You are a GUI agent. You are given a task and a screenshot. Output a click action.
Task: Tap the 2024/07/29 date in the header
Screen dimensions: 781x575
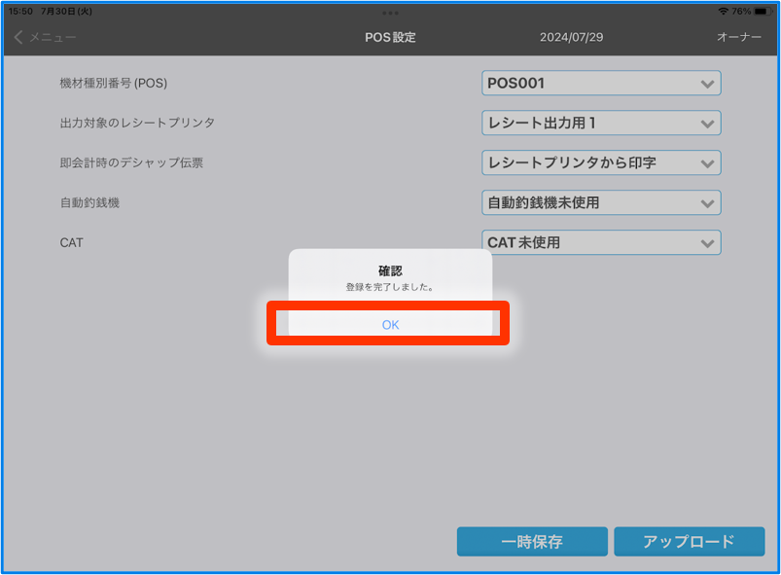[571, 38]
